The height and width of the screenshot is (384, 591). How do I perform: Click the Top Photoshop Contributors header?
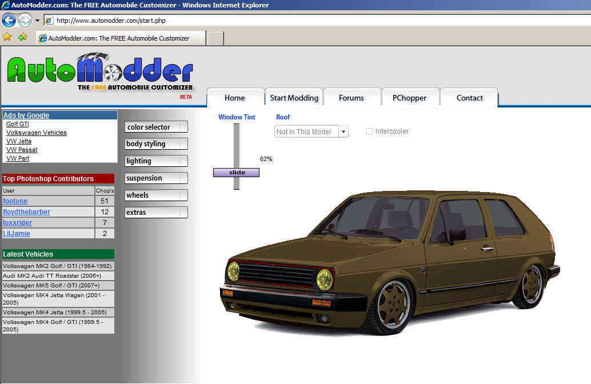(58, 179)
